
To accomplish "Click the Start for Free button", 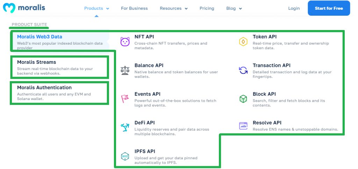I will pos(329,8).
